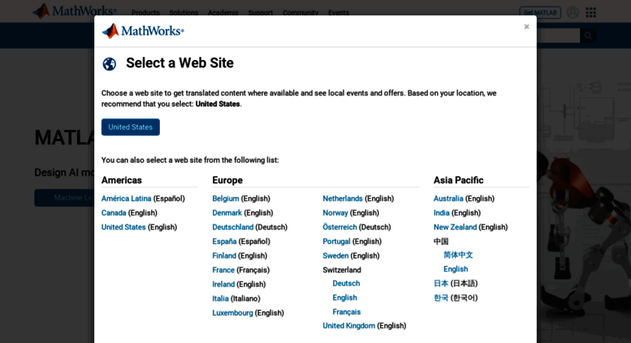Select the New Zealand (English) site
The height and width of the screenshot is (343, 631).
coord(455,227)
